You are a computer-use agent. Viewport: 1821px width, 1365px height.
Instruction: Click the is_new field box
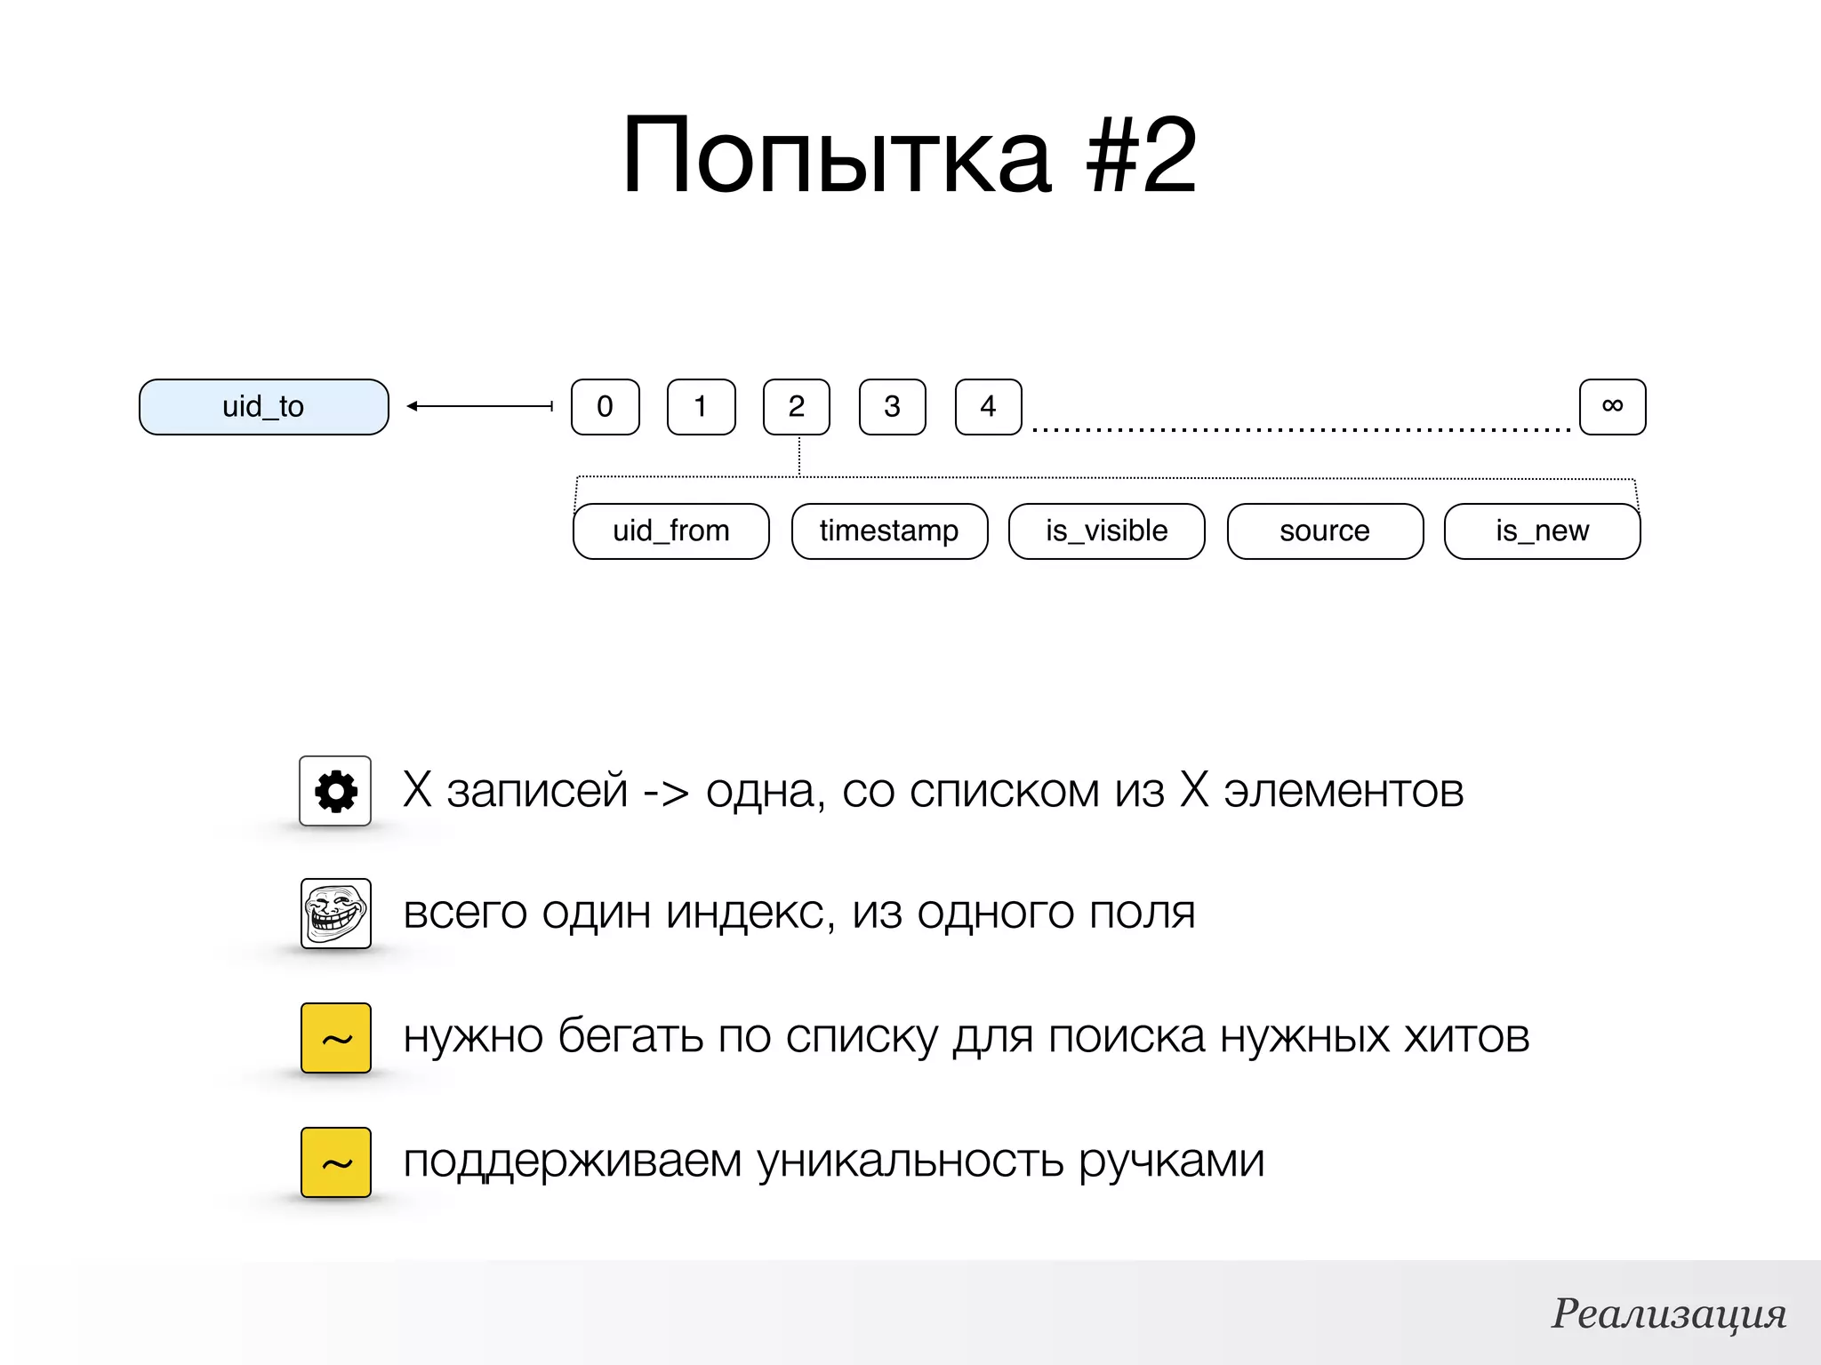tap(1543, 531)
